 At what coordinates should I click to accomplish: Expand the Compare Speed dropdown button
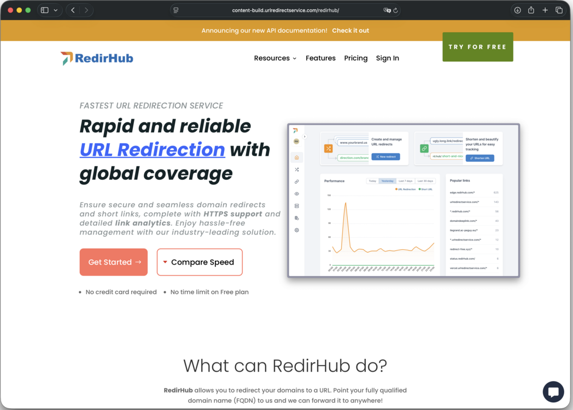click(x=200, y=262)
